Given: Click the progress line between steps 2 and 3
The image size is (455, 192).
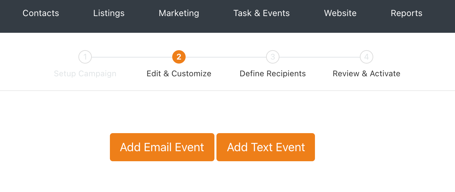Looking at the screenshot, I should [x=226, y=57].
